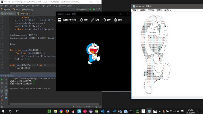The image size is (203, 114).
Task: Open the File menu in PyCharm
Action: (x=2, y=6)
